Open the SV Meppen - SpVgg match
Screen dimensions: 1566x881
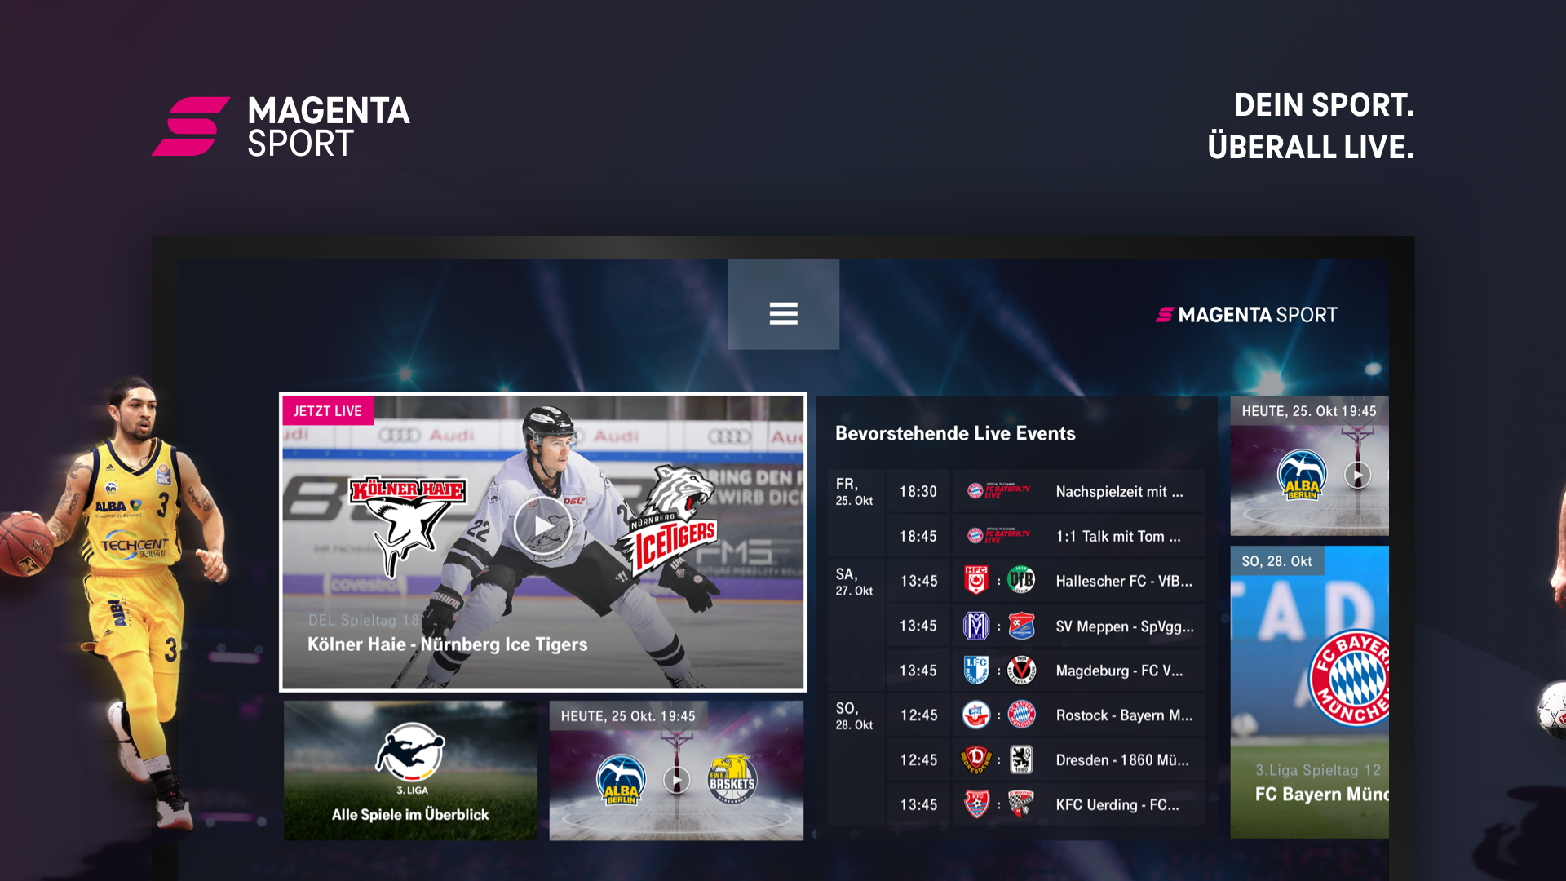[1046, 626]
